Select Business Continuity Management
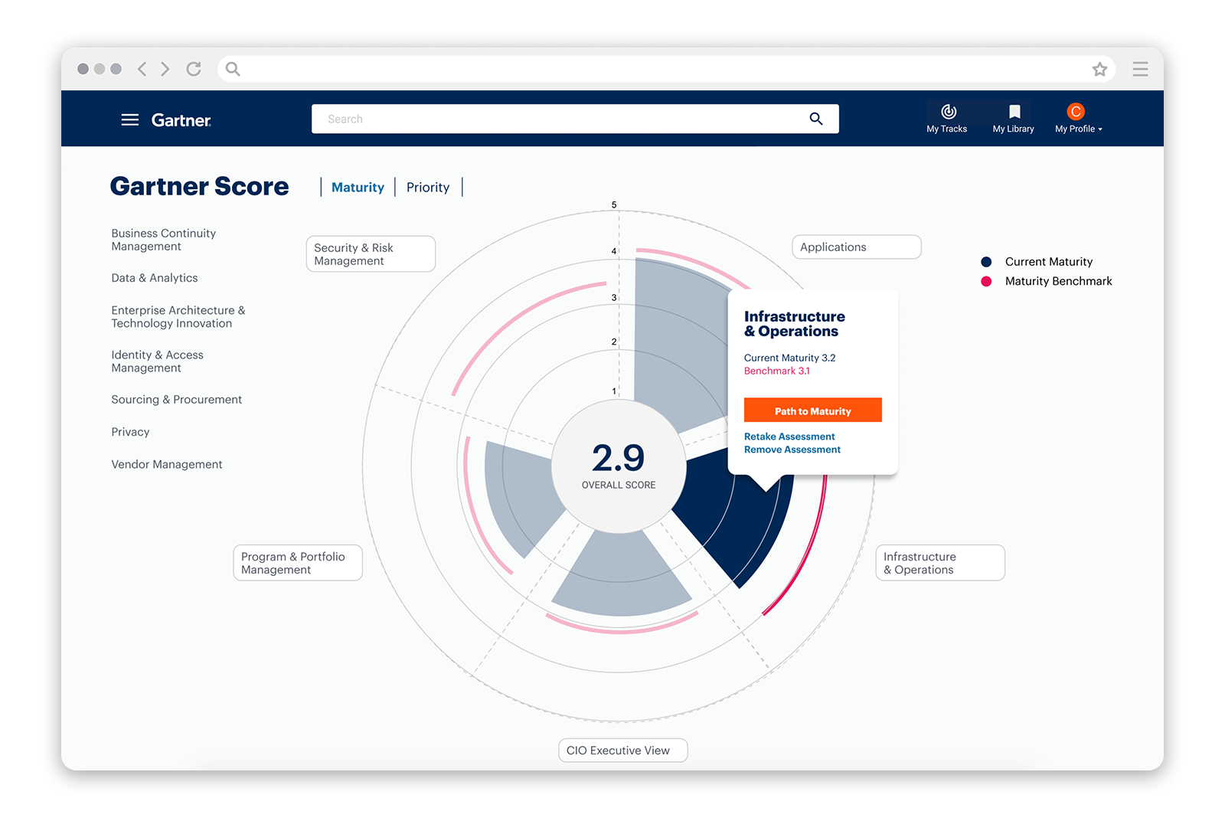1225x834 pixels. pyautogui.click(x=164, y=240)
